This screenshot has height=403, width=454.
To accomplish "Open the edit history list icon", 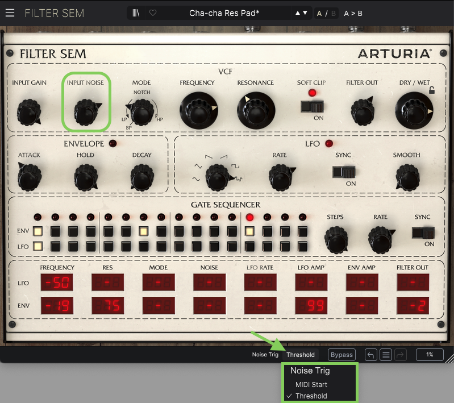I will (x=386, y=355).
